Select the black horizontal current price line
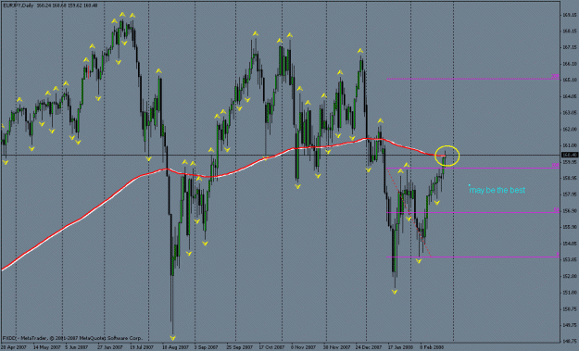Screen dimensions: 579x351 [281, 155]
